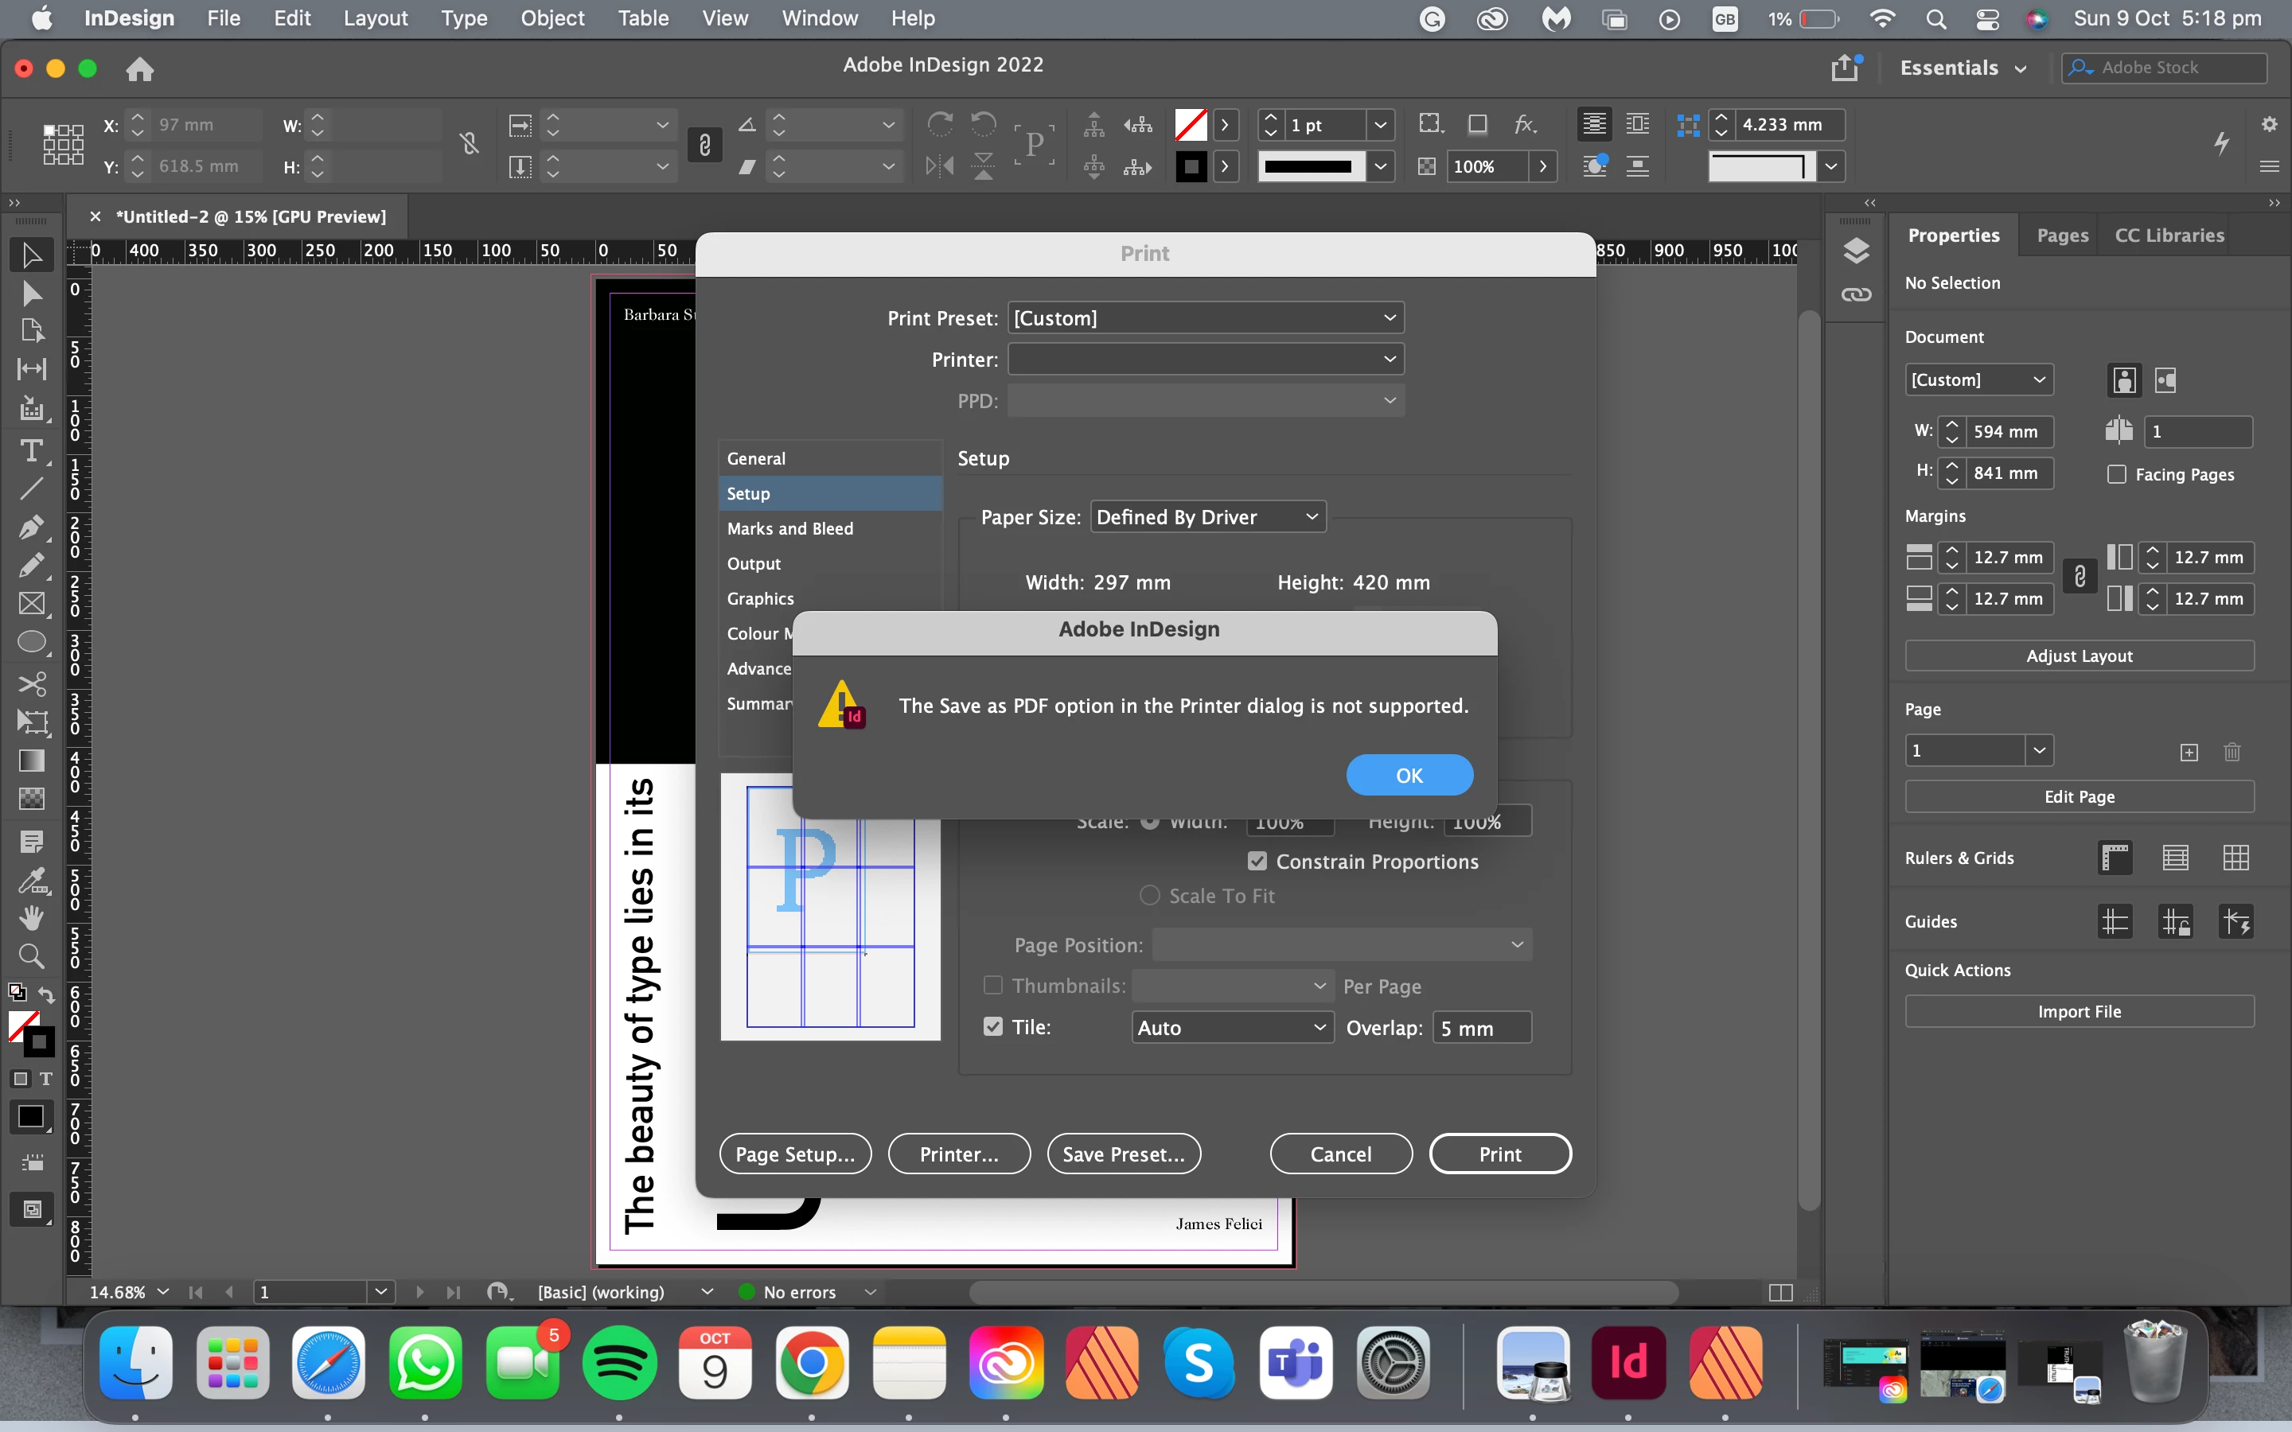Viewport: 2292px width, 1432px height.
Task: Uncheck the Tile checkbox
Action: tap(992, 1026)
